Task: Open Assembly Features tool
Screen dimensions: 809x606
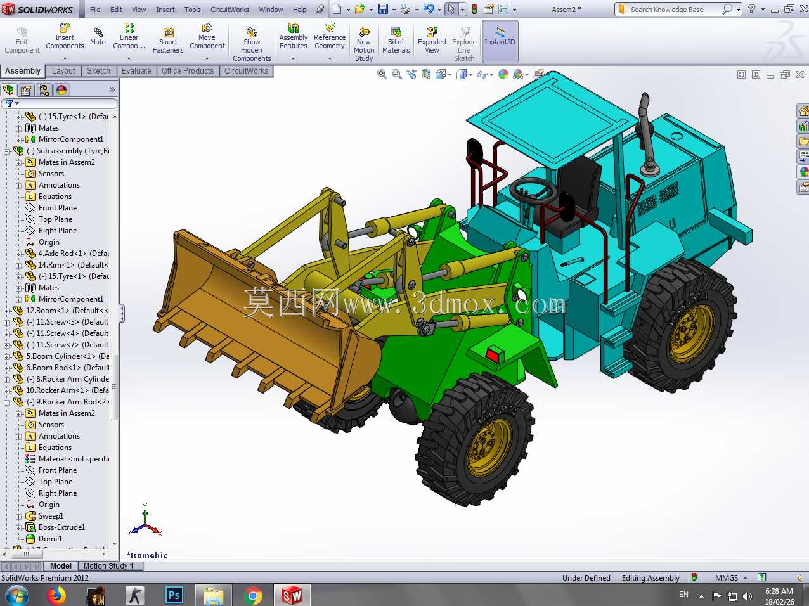Action: pos(293,37)
